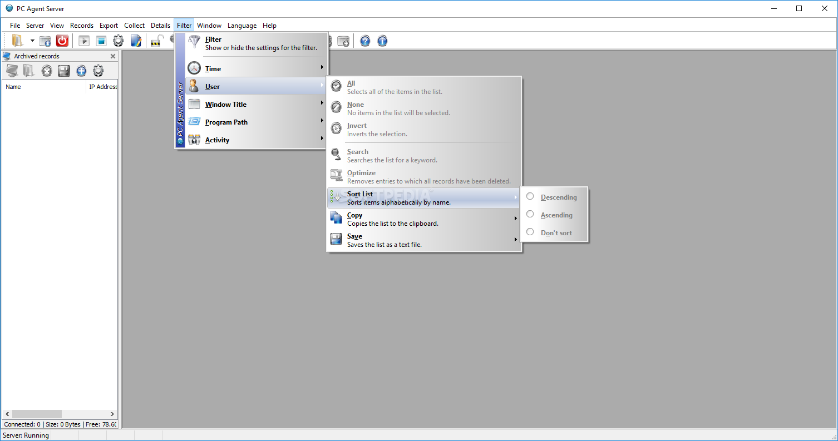Click the open folder toolbar icon

click(x=18, y=41)
